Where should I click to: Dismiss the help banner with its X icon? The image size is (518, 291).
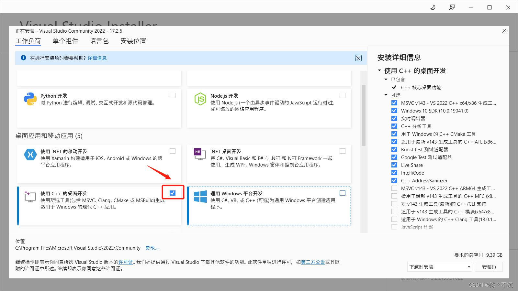[358, 58]
